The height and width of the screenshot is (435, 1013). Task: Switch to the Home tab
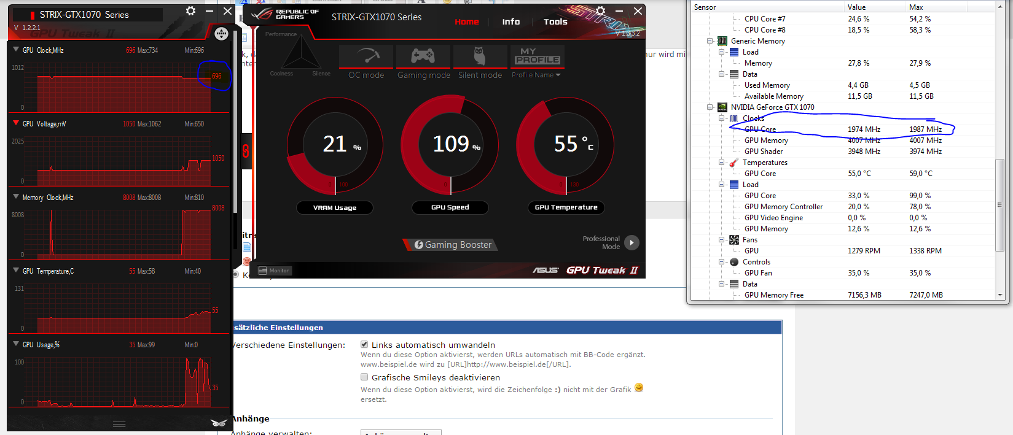tap(467, 21)
